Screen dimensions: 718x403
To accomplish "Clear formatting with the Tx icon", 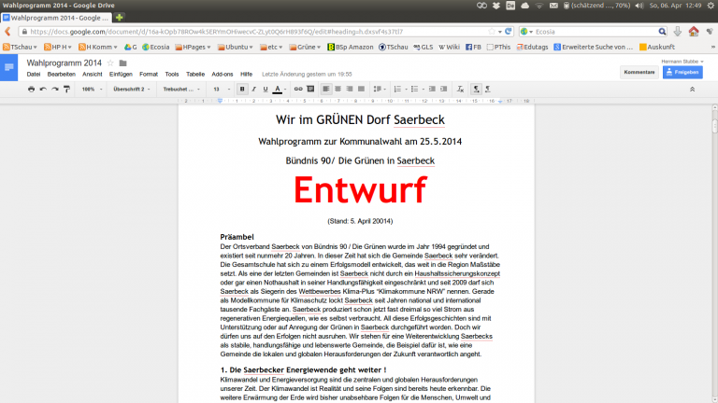I will 460,90.
